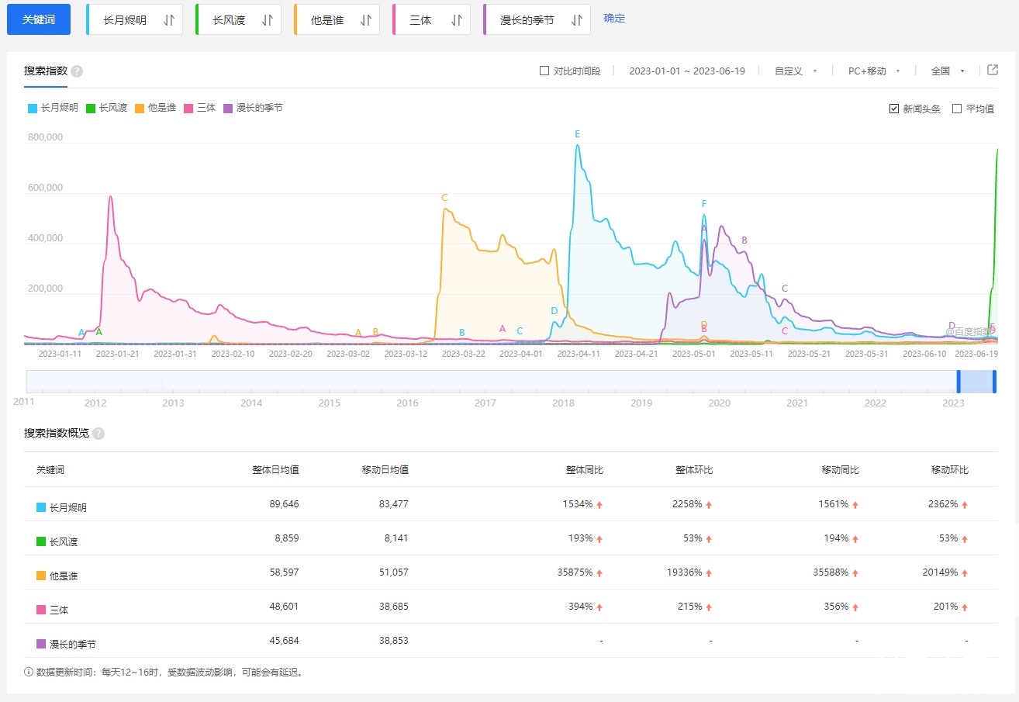Click 2018 on the timeline overview bar
The height and width of the screenshot is (702, 1019).
click(x=563, y=403)
